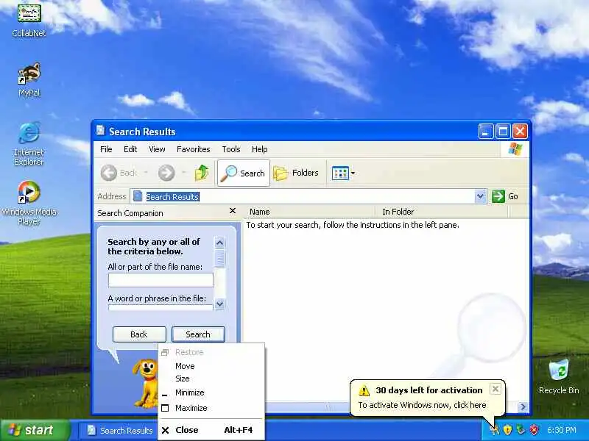Click the warning icon in activation balloon

point(364,390)
